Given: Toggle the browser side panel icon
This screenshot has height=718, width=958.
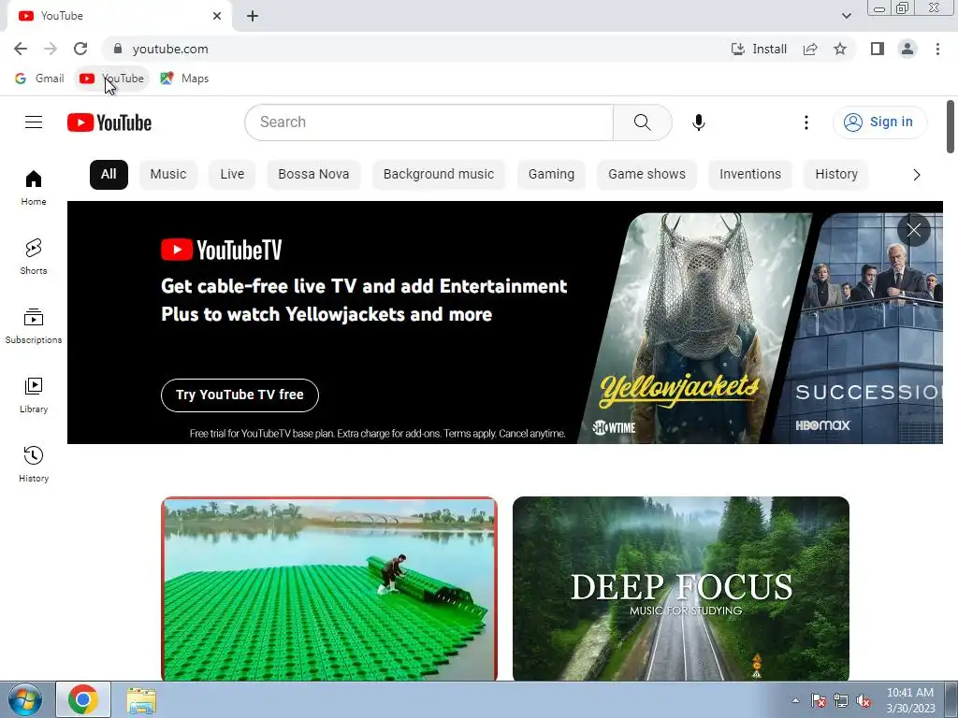Looking at the screenshot, I should click(878, 49).
